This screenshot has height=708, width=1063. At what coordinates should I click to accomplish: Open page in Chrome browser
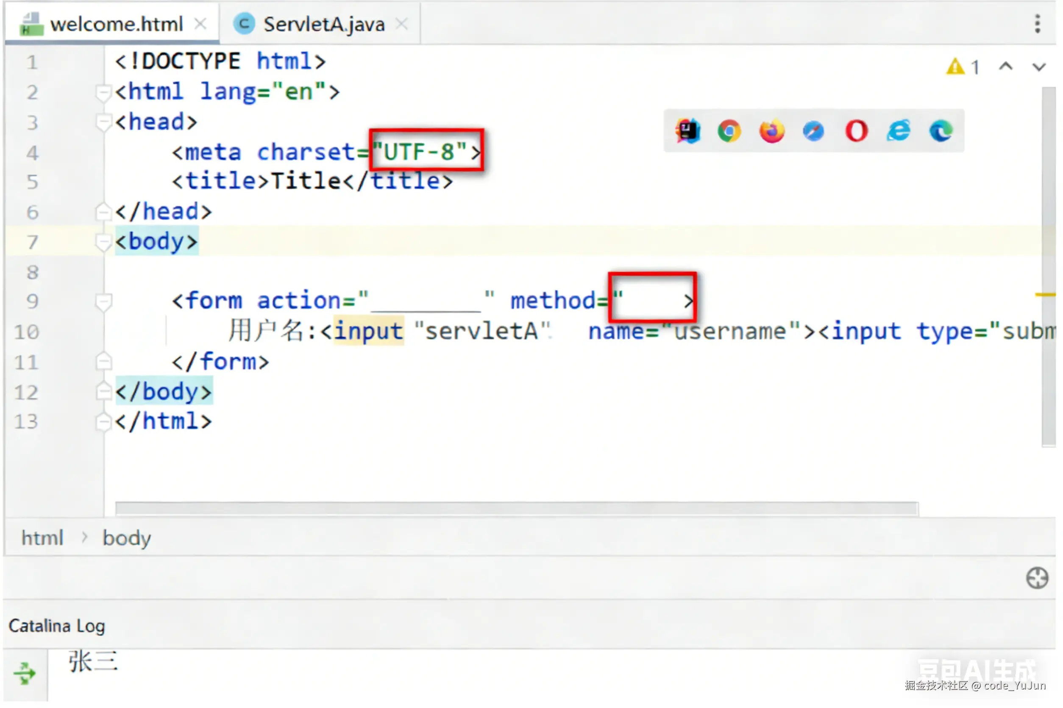tap(729, 131)
